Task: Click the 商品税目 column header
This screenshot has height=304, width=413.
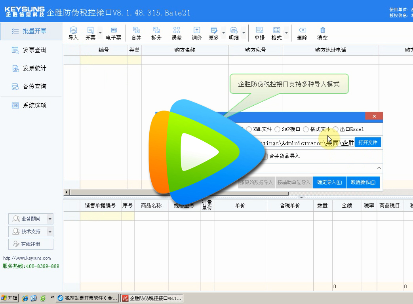Action: tap(390, 205)
